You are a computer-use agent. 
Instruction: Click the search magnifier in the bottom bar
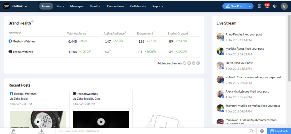(x=251, y=131)
